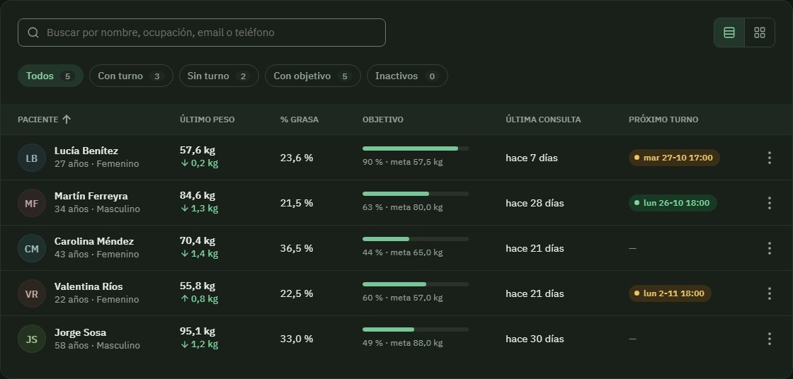Image resolution: width=793 pixels, height=379 pixels.
Task: Sort by % Grasa column
Action: 299,119
